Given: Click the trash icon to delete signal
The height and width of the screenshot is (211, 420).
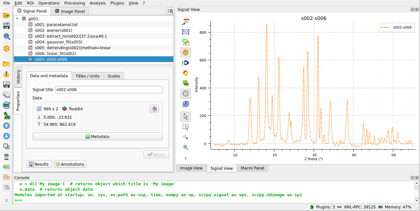Looking at the screenshot, I should point(6,157).
